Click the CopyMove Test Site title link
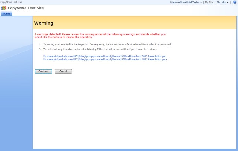This screenshot has width=238, height=151. tap(26, 8)
